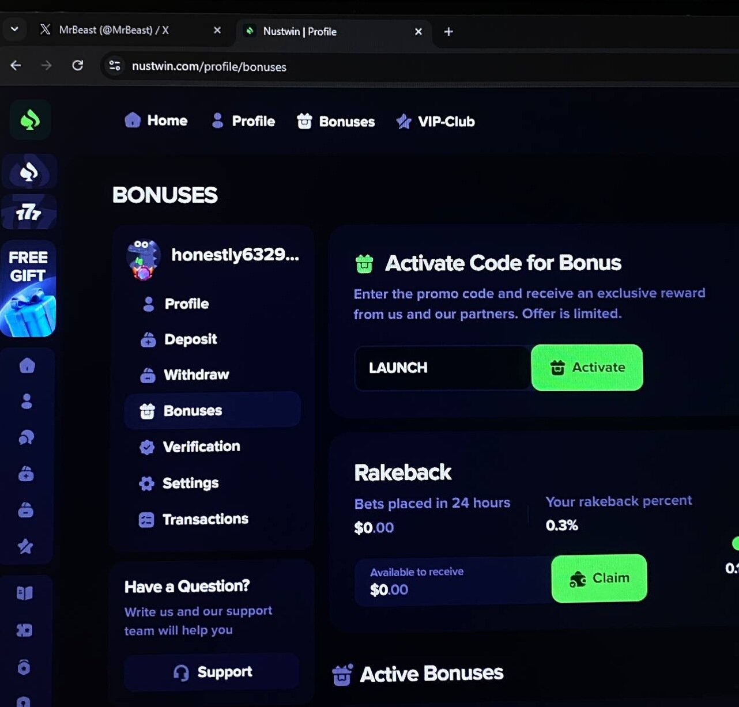Click the wallet-minus withdraw icon in sidebar

(x=26, y=510)
